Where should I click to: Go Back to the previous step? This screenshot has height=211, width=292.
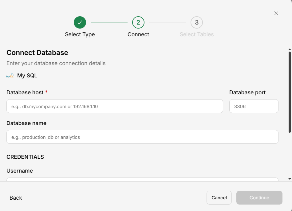16,198
